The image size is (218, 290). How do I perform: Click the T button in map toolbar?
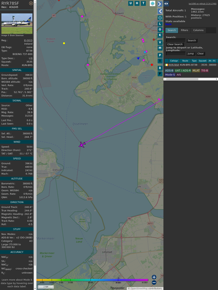pos(143,3)
